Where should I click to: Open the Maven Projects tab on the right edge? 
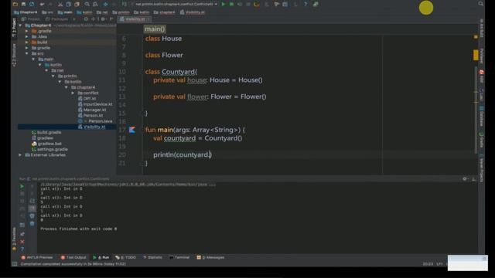tap(481, 168)
